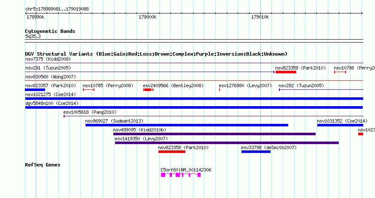Open the DGV Structural Variants track heading
This screenshot has width=375, height=198.
(x=156, y=54)
